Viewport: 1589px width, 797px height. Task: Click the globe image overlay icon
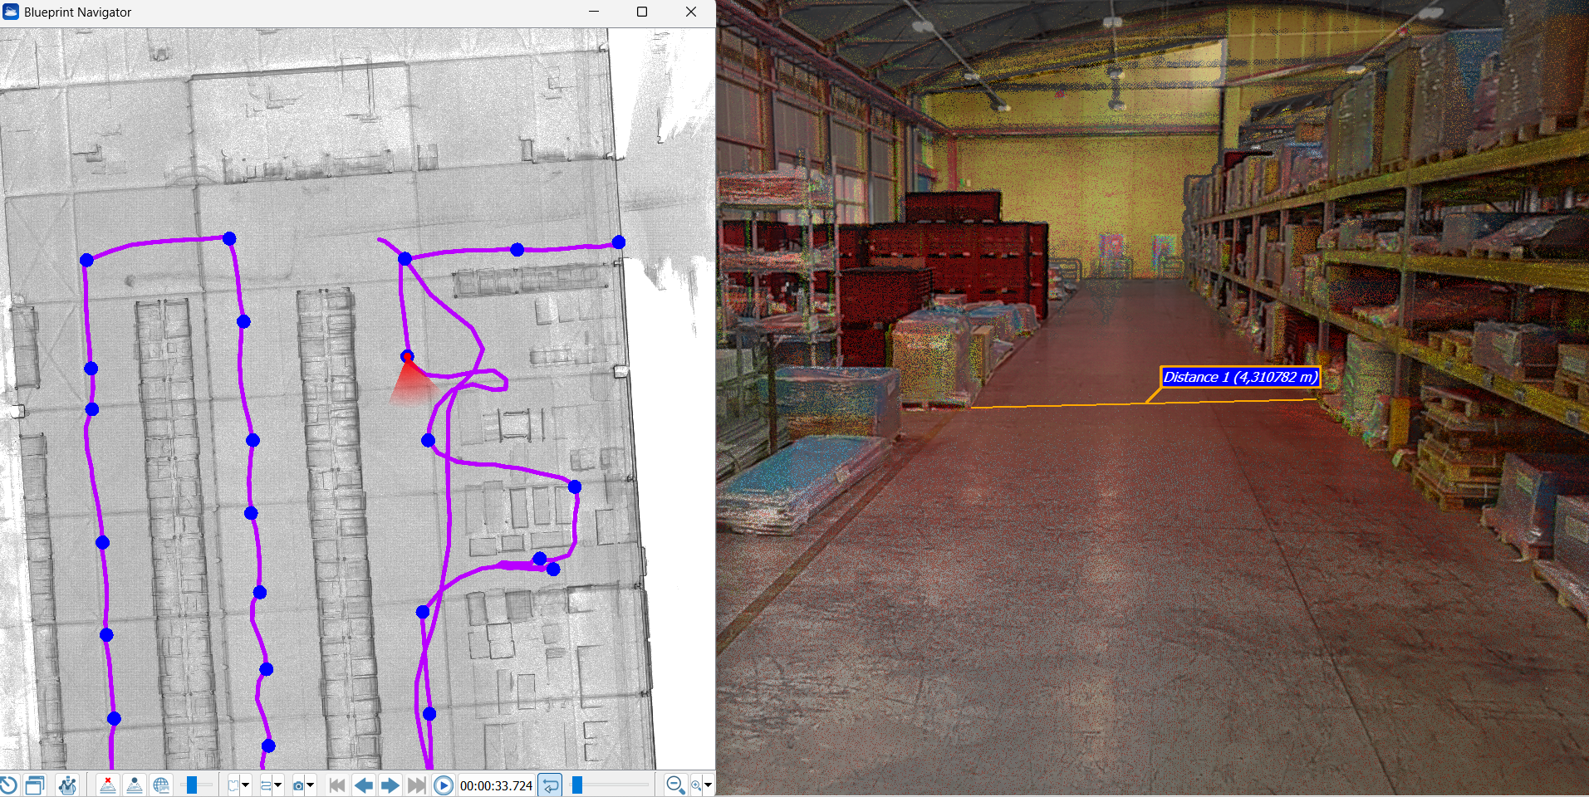tap(161, 785)
